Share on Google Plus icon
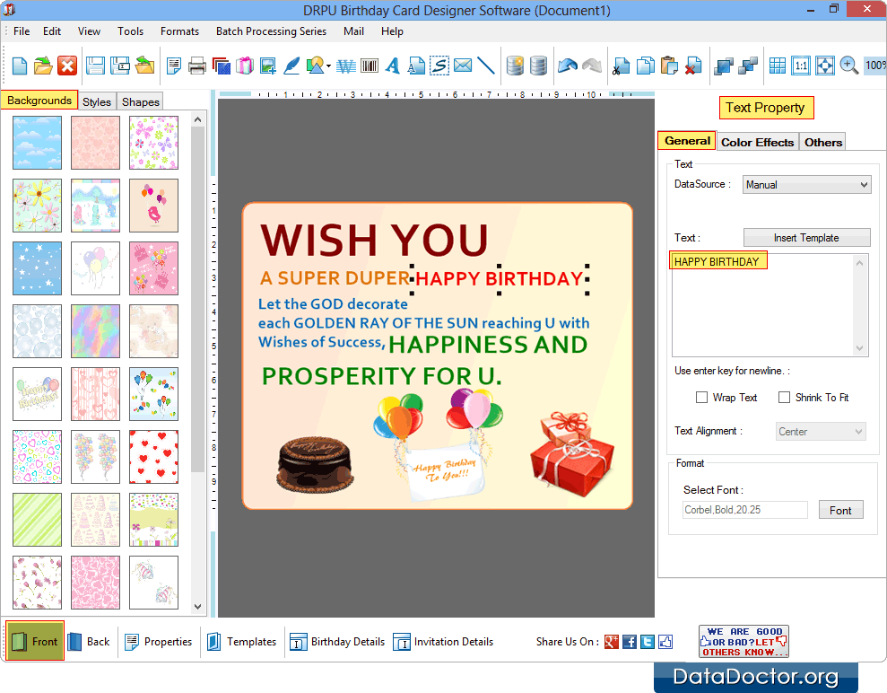 pos(611,642)
